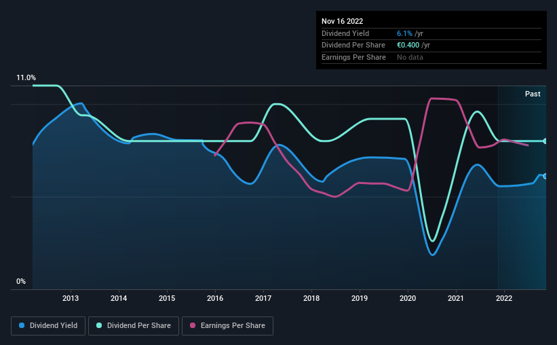557x345 pixels.
Task: Click the teal Dividend Per Share legend dot
Action: tap(99, 325)
